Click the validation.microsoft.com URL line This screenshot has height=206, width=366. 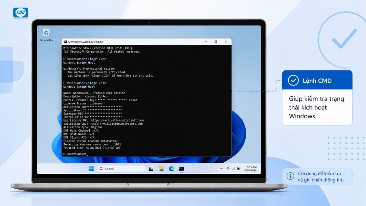[103, 124]
